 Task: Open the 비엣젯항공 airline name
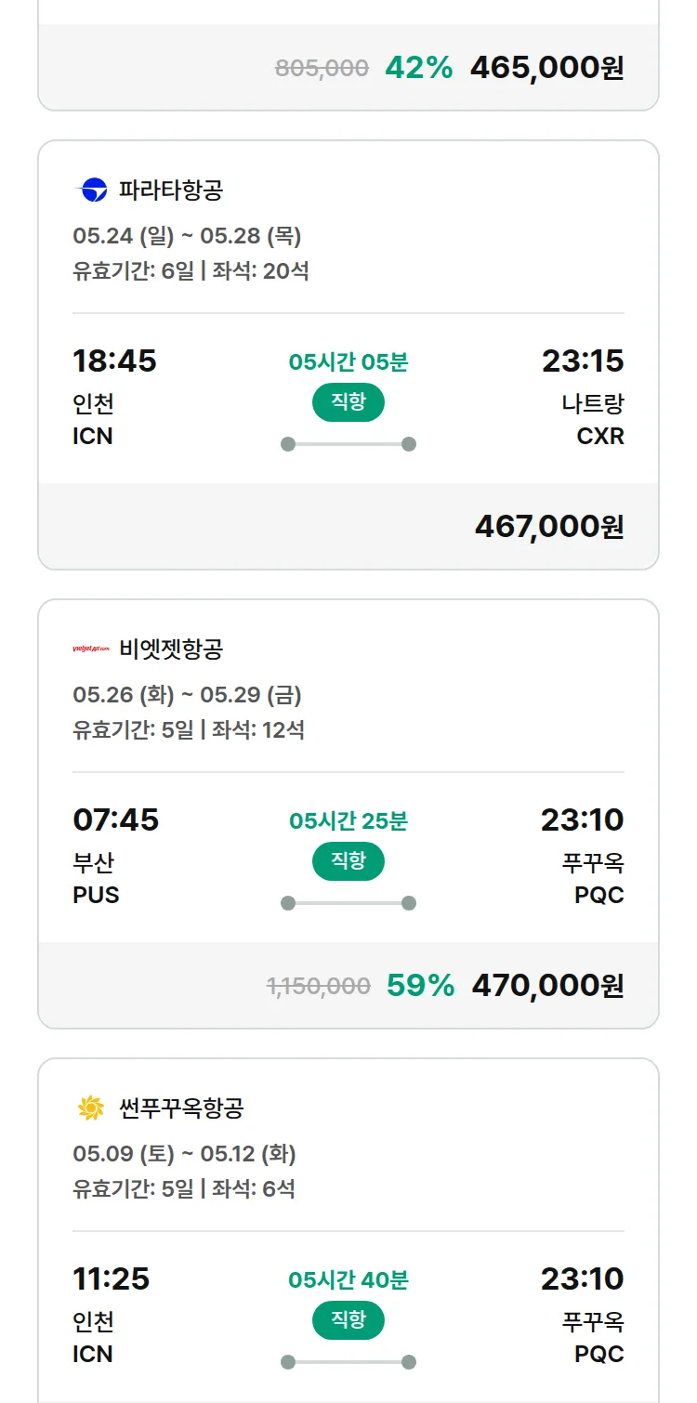[x=171, y=649]
